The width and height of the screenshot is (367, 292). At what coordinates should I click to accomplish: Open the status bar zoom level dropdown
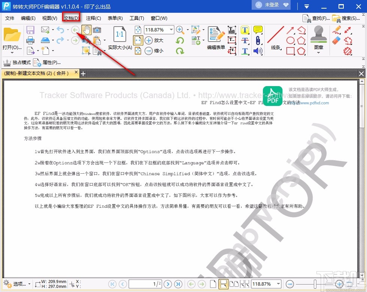point(278,284)
